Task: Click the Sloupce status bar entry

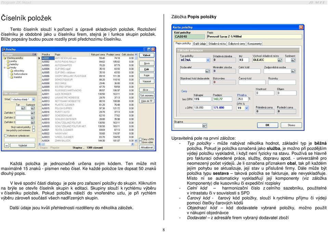Action: [43, 148]
